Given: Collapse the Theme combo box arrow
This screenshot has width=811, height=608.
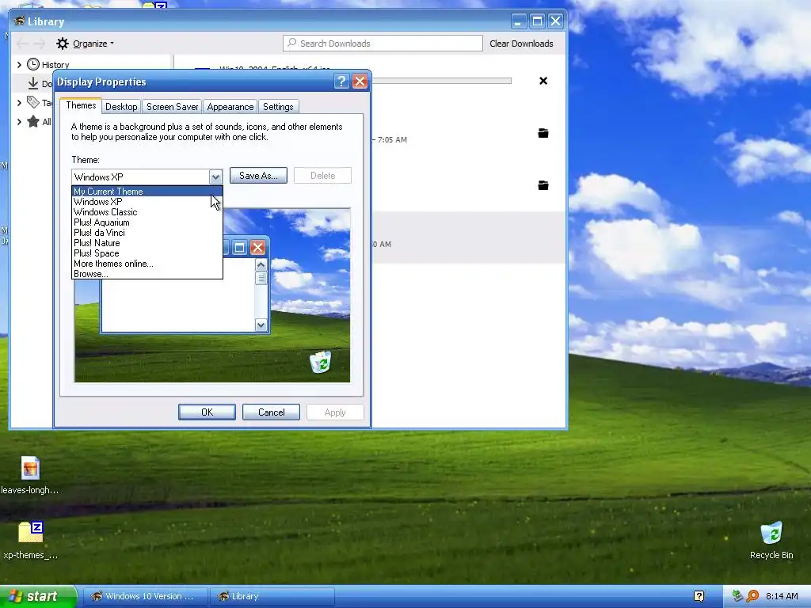Looking at the screenshot, I should 215,177.
